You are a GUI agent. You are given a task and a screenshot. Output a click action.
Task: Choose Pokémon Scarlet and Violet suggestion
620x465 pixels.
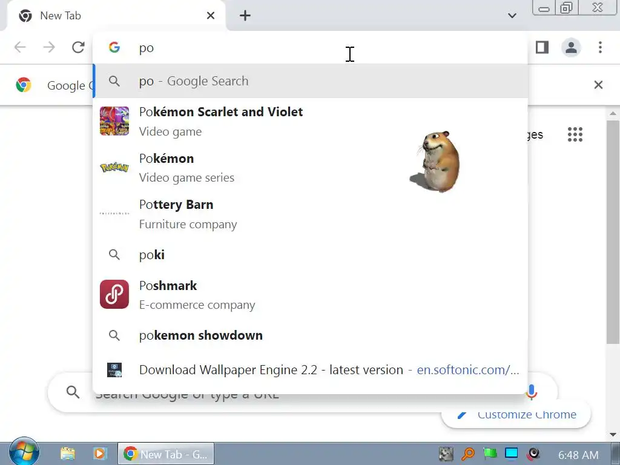tap(311, 121)
